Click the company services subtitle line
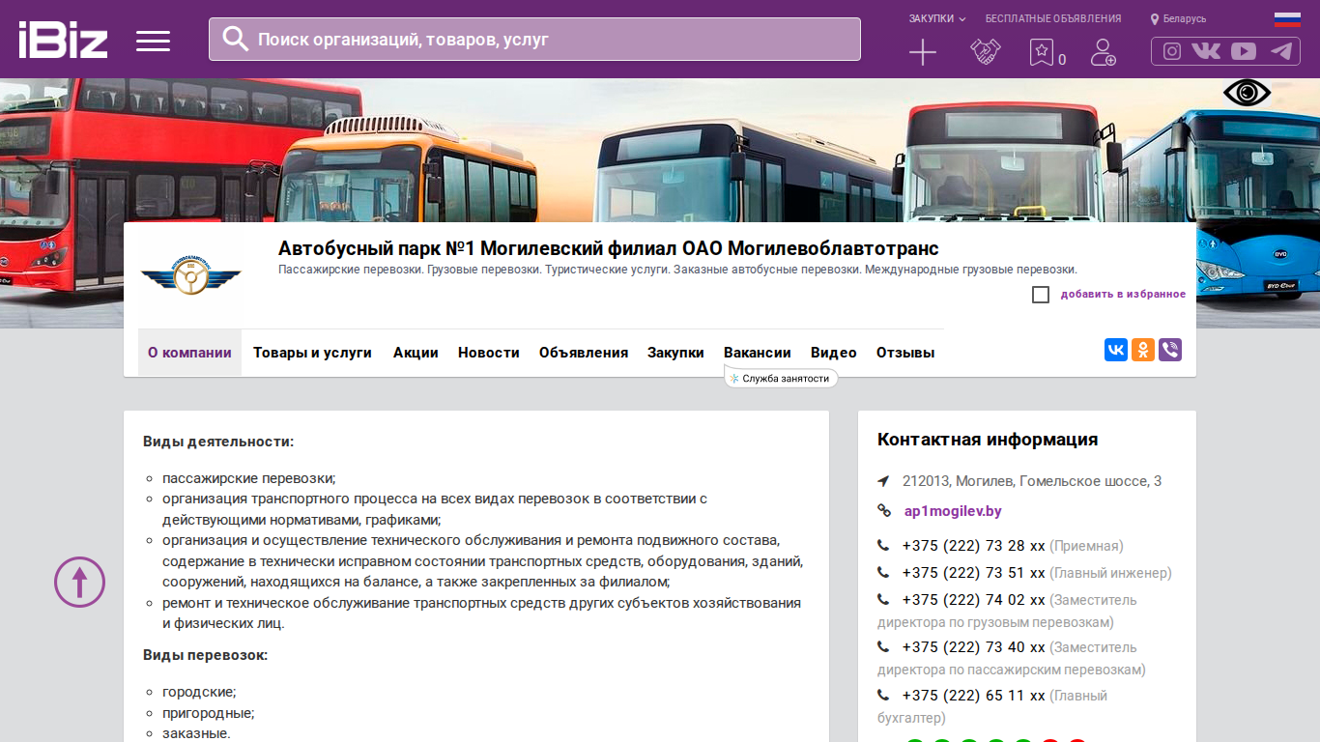 pyautogui.click(x=677, y=270)
